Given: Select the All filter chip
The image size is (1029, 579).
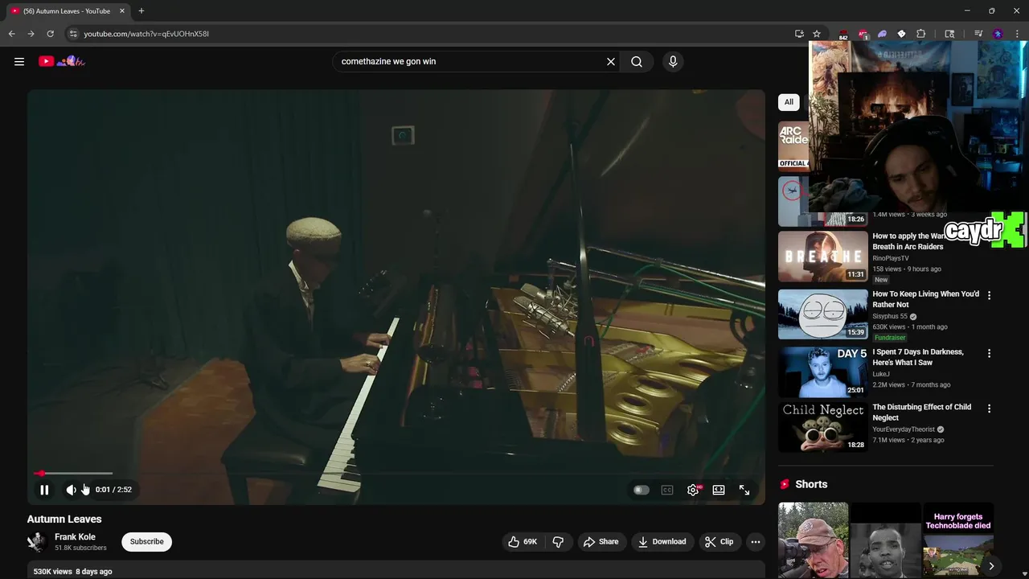Looking at the screenshot, I should click(789, 102).
